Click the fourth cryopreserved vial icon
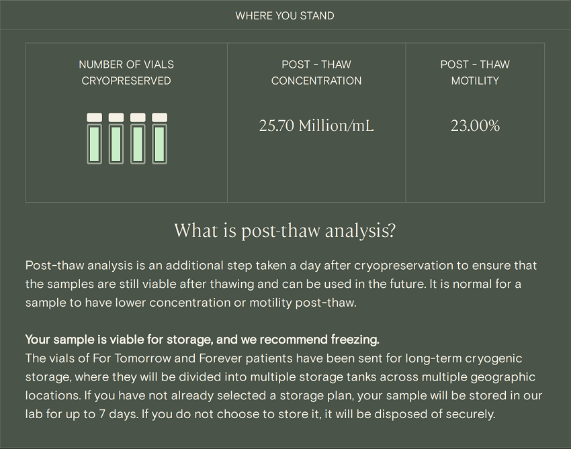Image resolution: width=571 pixels, height=449 pixels. coord(159,138)
